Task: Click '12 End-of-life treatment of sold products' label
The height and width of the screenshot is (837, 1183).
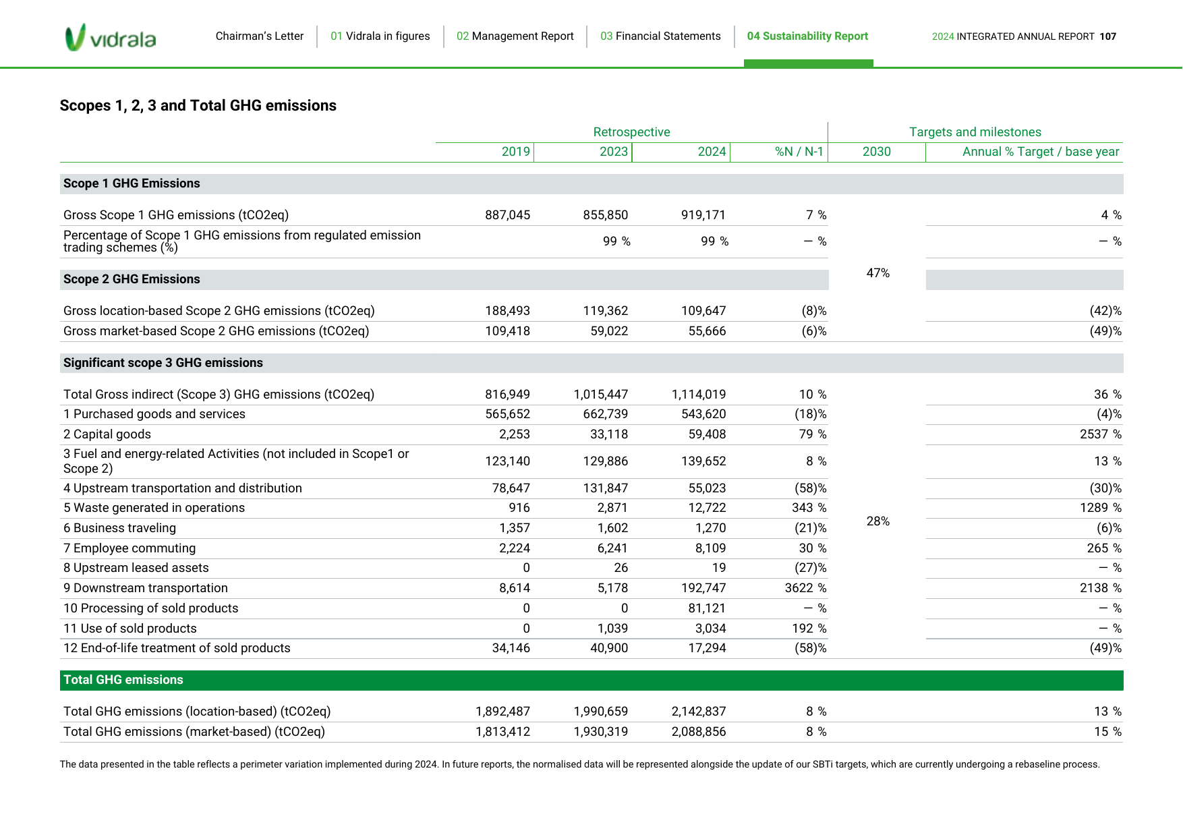Action: tap(177, 648)
